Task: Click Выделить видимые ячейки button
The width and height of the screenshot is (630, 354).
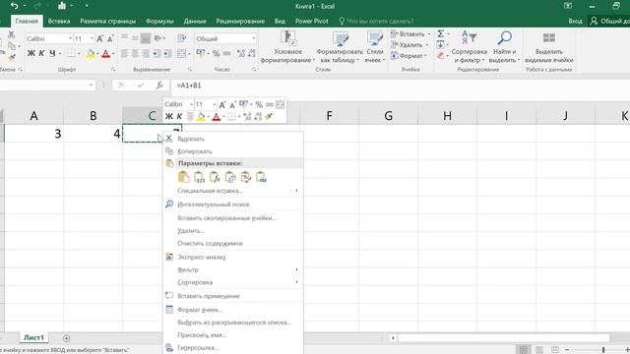Action: point(549,47)
